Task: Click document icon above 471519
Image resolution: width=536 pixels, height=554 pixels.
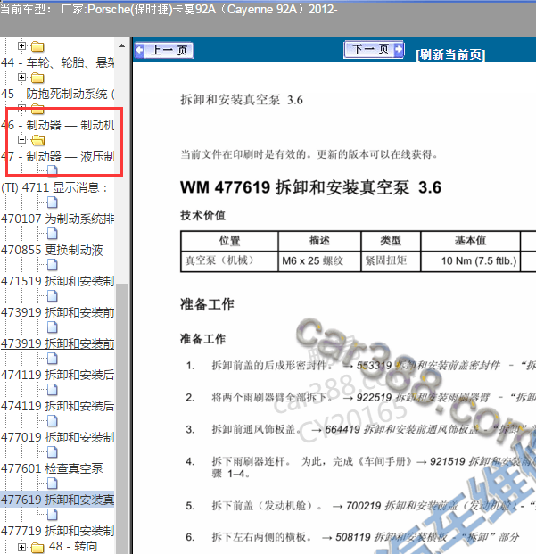Action: pos(53,265)
